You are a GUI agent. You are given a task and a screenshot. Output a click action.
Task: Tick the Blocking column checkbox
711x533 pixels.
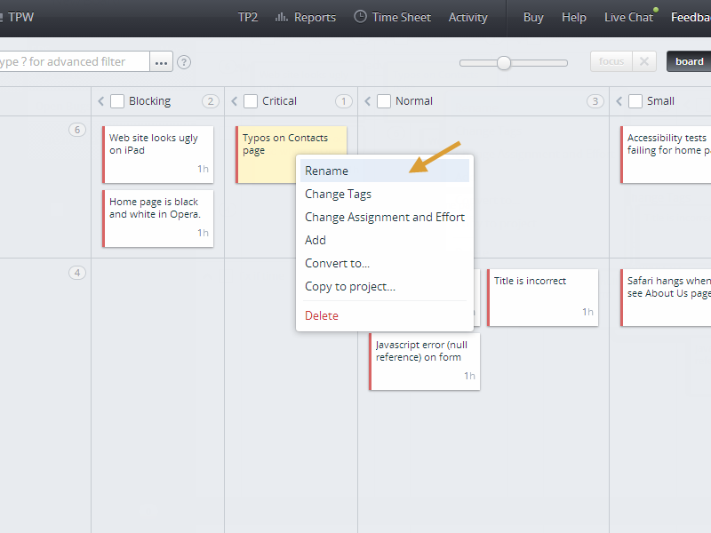[x=117, y=101]
